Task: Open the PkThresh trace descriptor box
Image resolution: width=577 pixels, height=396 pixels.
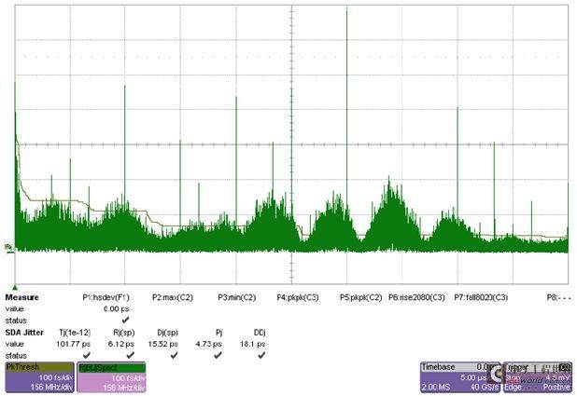Action: (40, 377)
